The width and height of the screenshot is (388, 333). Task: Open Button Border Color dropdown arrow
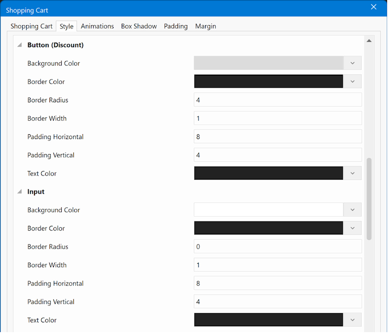pyautogui.click(x=353, y=82)
